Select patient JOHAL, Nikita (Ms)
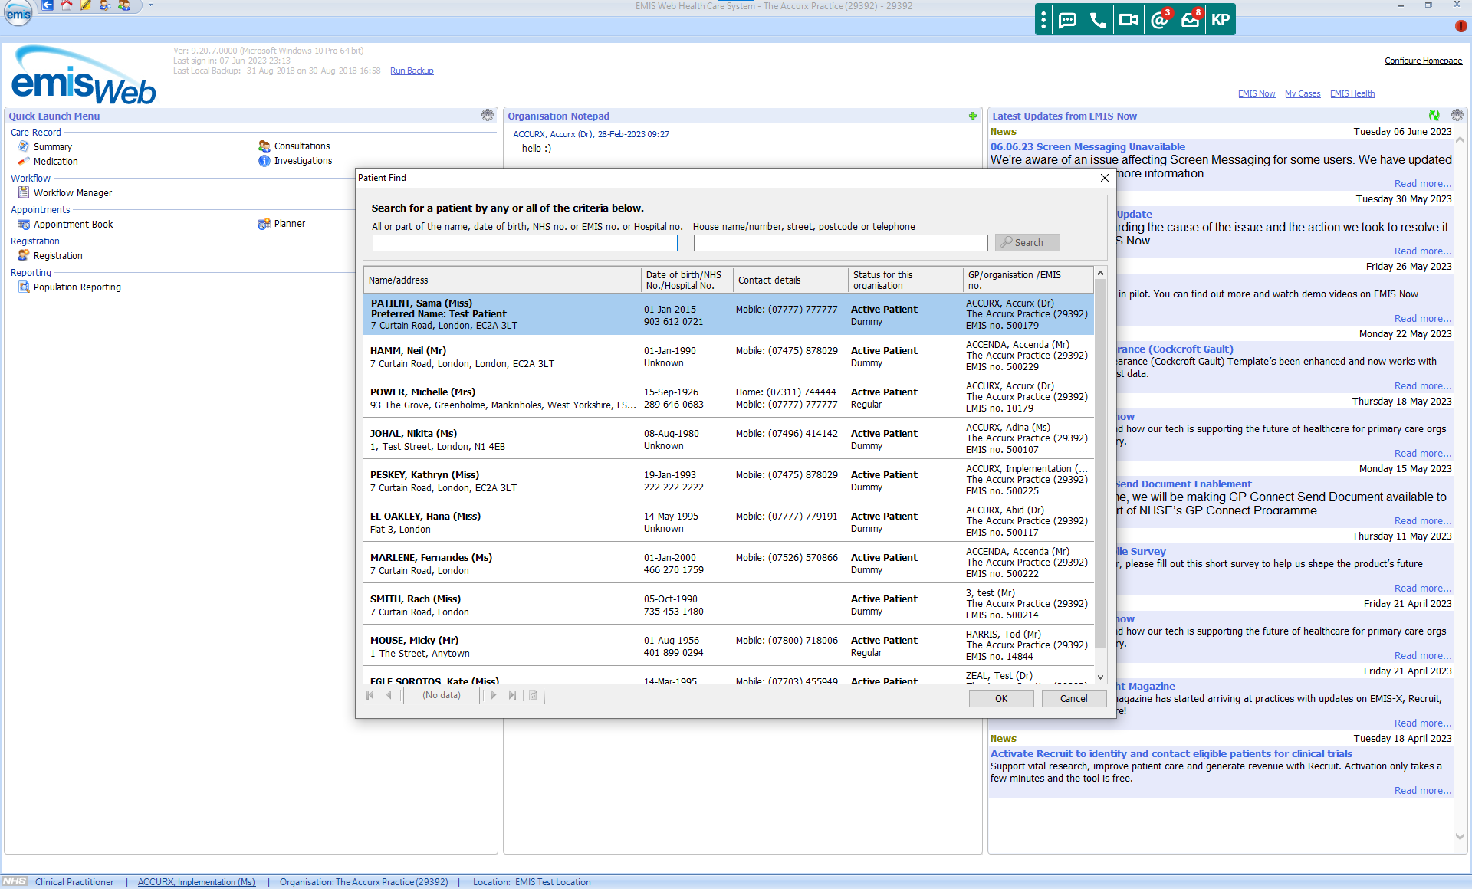 coord(728,438)
